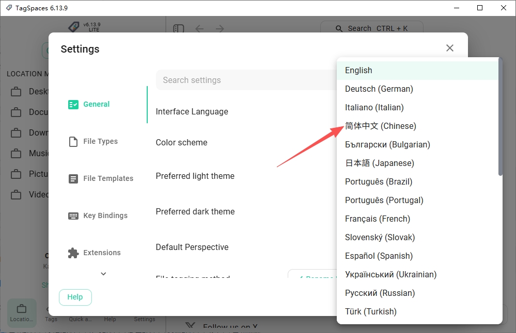The width and height of the screenshot is (516, 333).
Task: Select Türk (Turkish) language
Action: 417,312
